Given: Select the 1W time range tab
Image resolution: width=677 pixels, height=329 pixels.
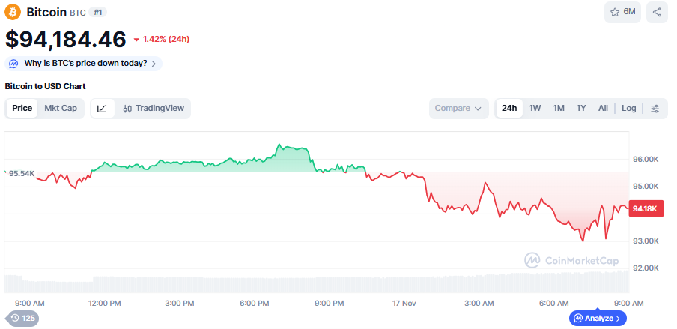Looking at the screenshot, I should 535,108.
